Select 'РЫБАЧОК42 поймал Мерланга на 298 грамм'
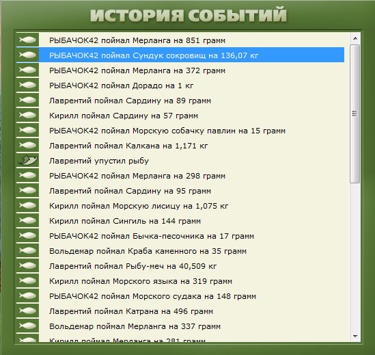The width and height of the screenshot is (375, 355). 137,176
